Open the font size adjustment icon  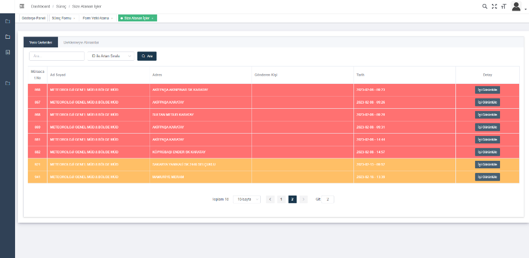click(x=504, y=6)
